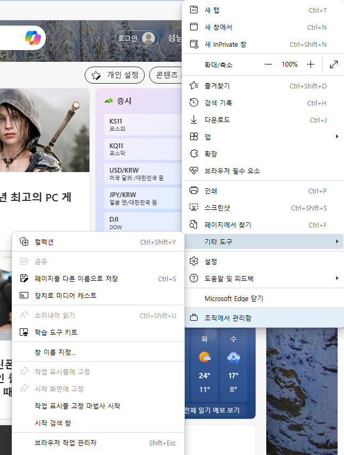Click the 개인 설정 button
This screenshot has width=344, height=455.
(114, 75)
